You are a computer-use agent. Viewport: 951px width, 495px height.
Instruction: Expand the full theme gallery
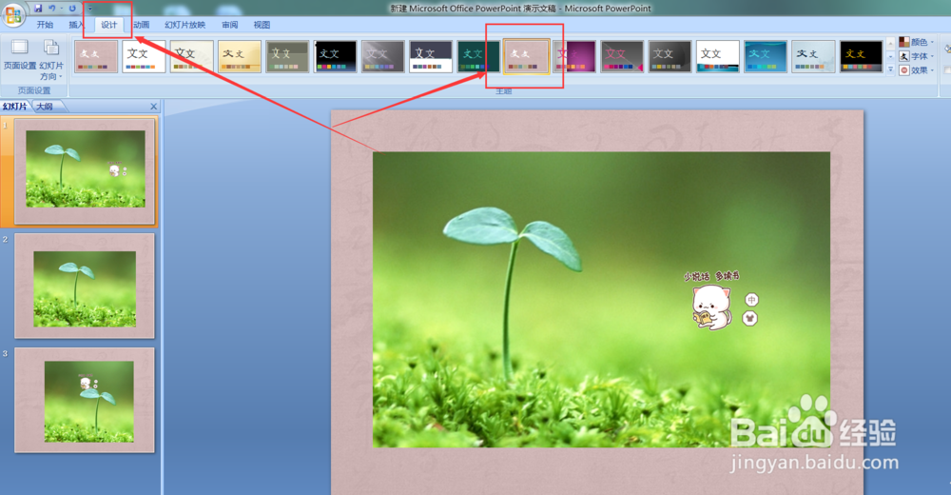click(891, 69)
